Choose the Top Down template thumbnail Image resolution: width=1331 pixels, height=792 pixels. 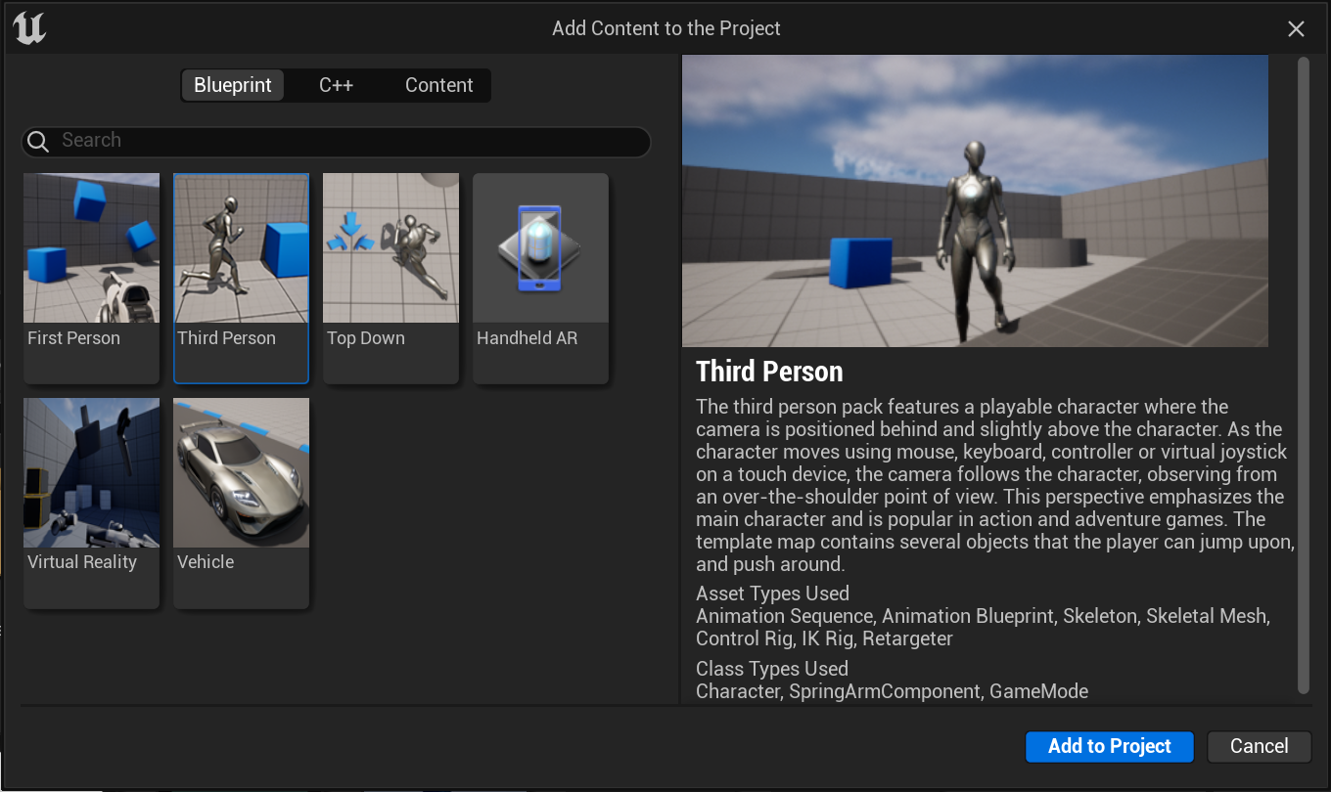pos(391,248)
